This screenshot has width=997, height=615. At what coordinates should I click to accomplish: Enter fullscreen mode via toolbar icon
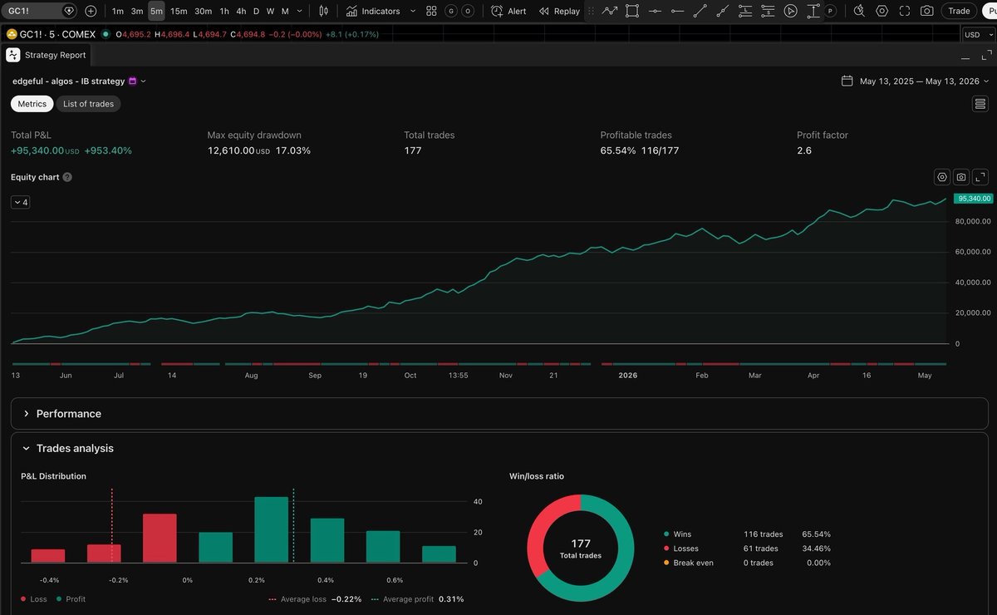[x=904, y=11]
